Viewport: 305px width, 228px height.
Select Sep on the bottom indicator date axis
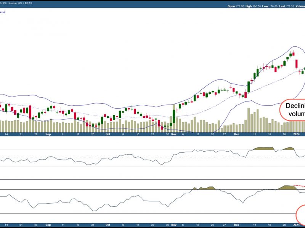click(x=48, y=225)
